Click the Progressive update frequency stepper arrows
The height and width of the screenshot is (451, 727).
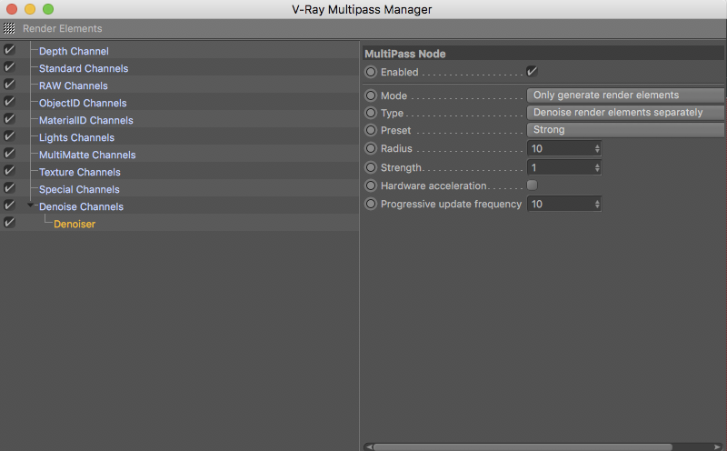(x=597, y=205)
